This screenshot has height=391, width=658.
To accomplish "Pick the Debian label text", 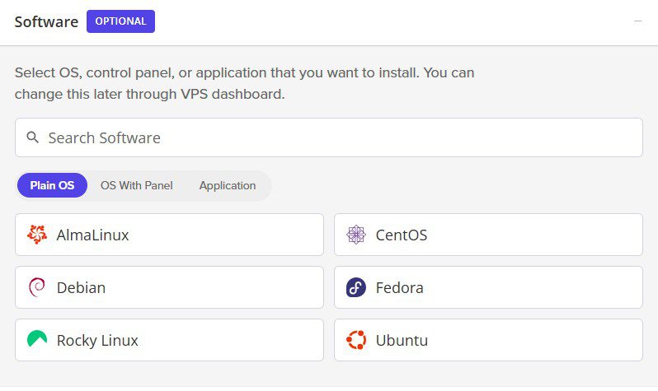I will 81,288.
